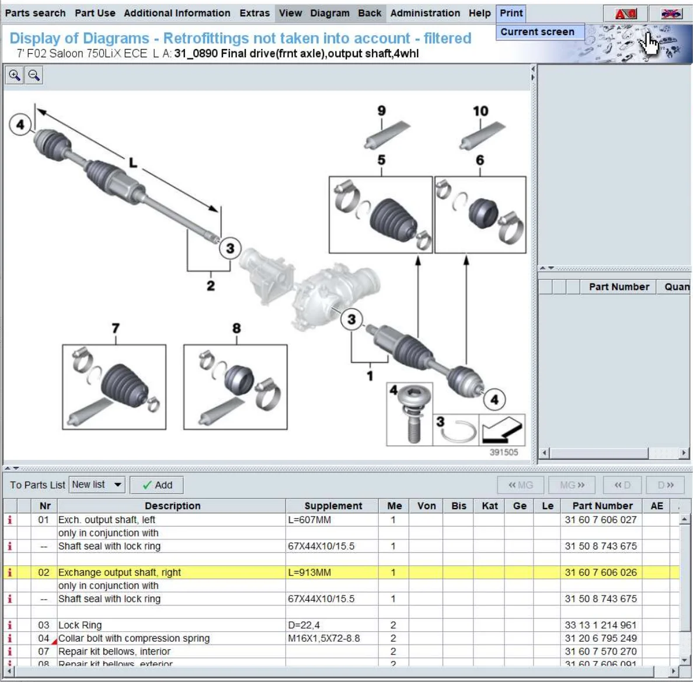The height and width of the screenshot is (682, 693).
Task: Click callout number 10 grease tube
Action: click(x=482, y=135)
